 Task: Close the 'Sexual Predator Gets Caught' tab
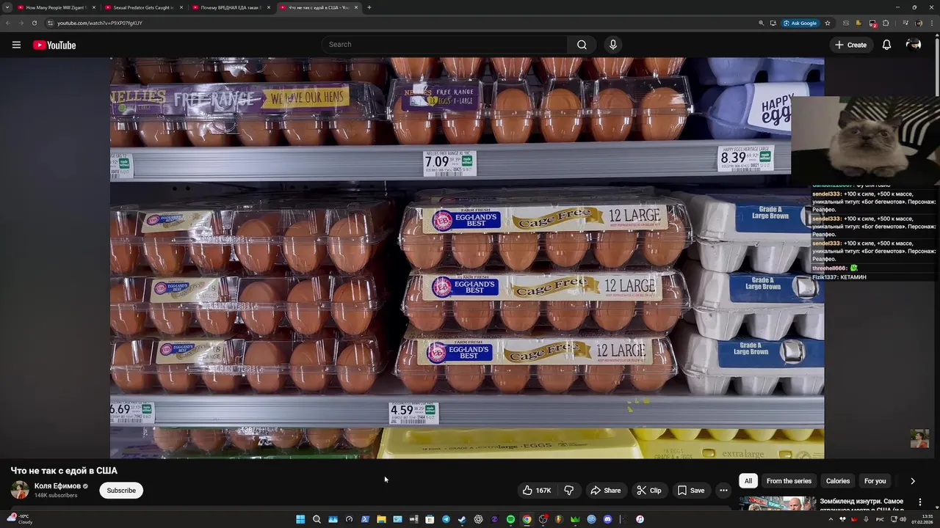(181, 7)
